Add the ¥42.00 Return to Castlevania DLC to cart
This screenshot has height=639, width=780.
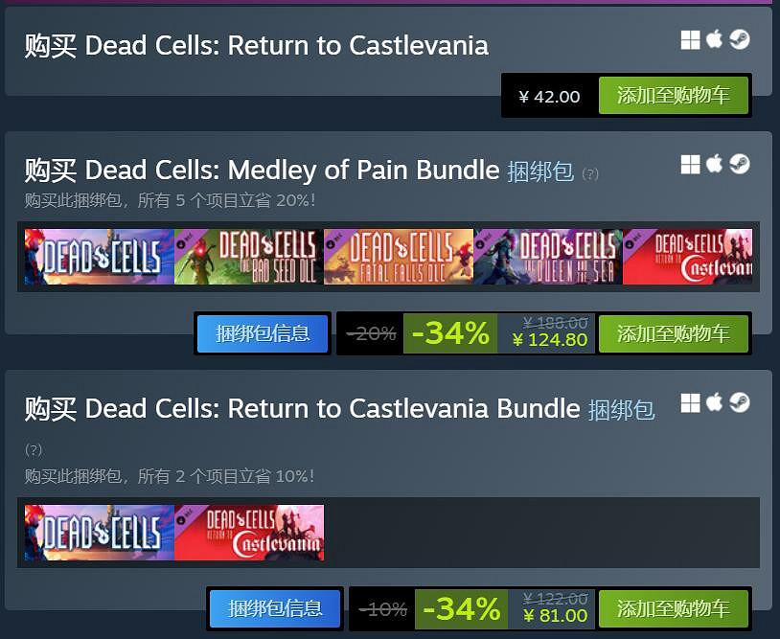pos(673,96)
